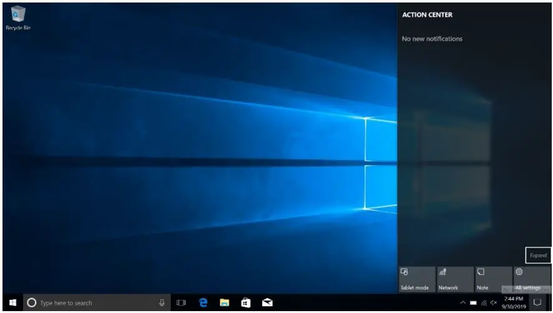This screenshot has width=553, height=313.
Task: Click the battery icon in the tray
Action: pyautogui.click(x=473, y=303)
